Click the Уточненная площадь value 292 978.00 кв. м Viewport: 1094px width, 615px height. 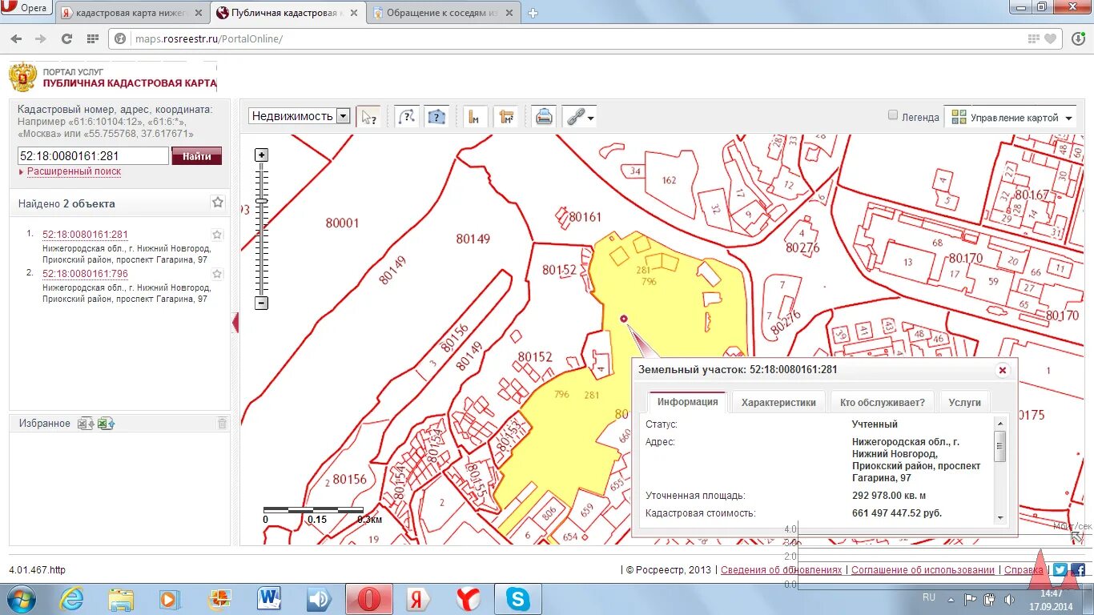tap(889, 496)
